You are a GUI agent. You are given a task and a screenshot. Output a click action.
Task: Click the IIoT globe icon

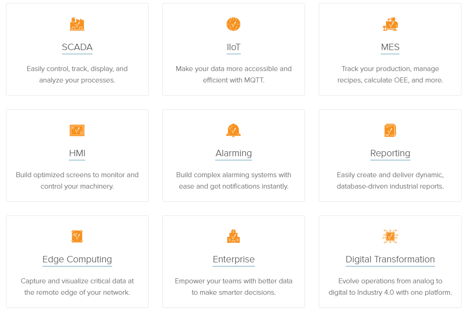(233, 24)
